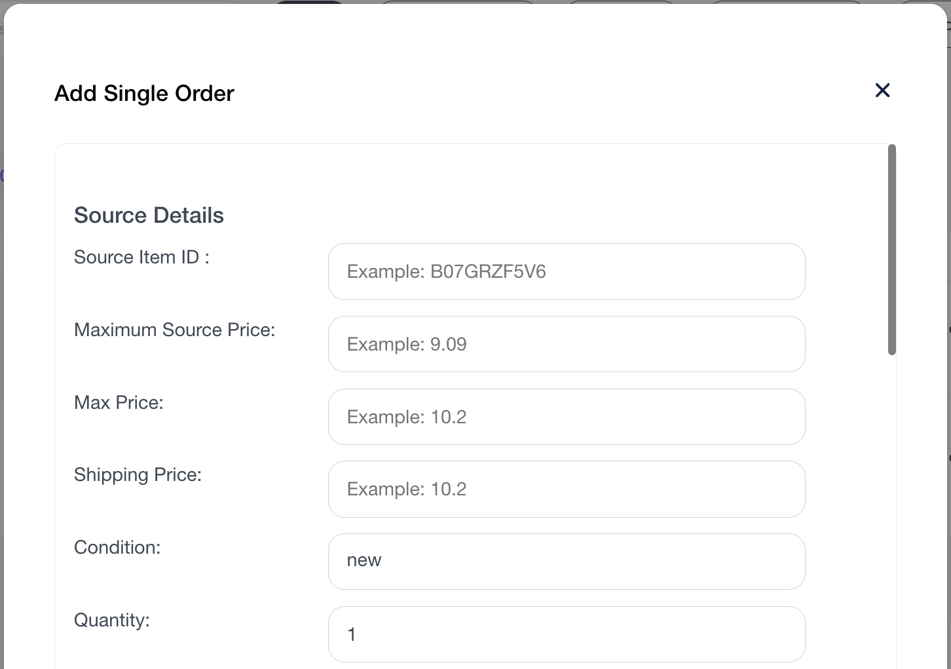Click the 'Source Item ID :' label

(x=141, y=257)
